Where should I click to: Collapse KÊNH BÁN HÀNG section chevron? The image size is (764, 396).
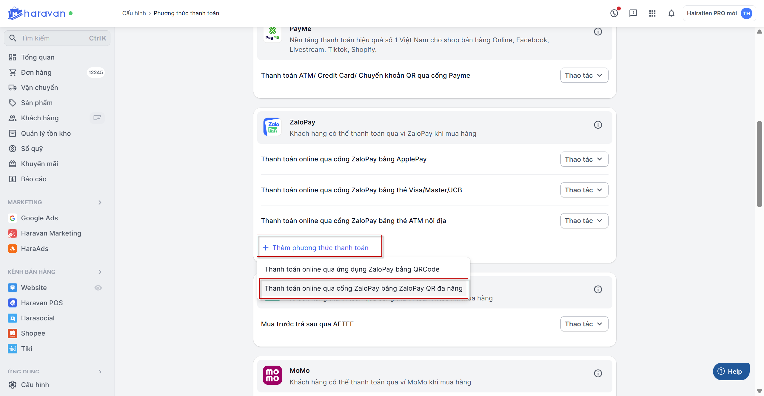point(100,272)
